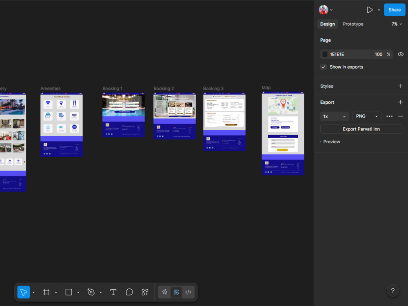Viewport: 408px width, 306px height.
Task: Open the help question mark button
Action: tap(392, 290)
